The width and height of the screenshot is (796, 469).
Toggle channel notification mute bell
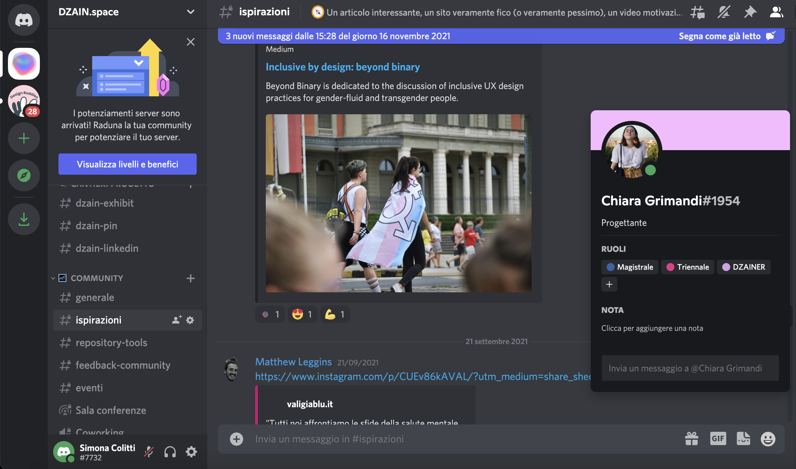(x=723, y=12)
